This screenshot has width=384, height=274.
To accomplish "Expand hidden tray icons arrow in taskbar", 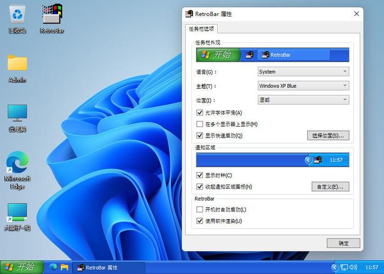I will point(335,267).
